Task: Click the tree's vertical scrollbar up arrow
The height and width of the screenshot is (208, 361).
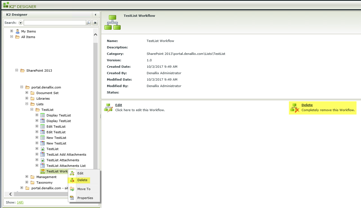Action: pos(95,35)
